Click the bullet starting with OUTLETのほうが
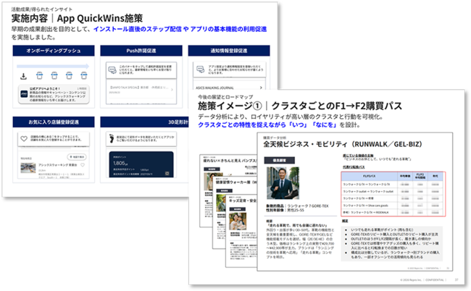Viewport: 471px width, 291px height. [391, 239]
